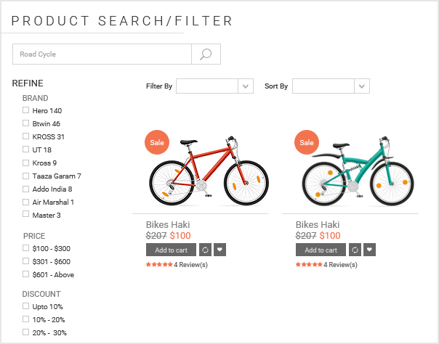The height and width of the screenshot is (344, 439).
Task: Click Sale badge on red bike
Action: click(157, 142)
